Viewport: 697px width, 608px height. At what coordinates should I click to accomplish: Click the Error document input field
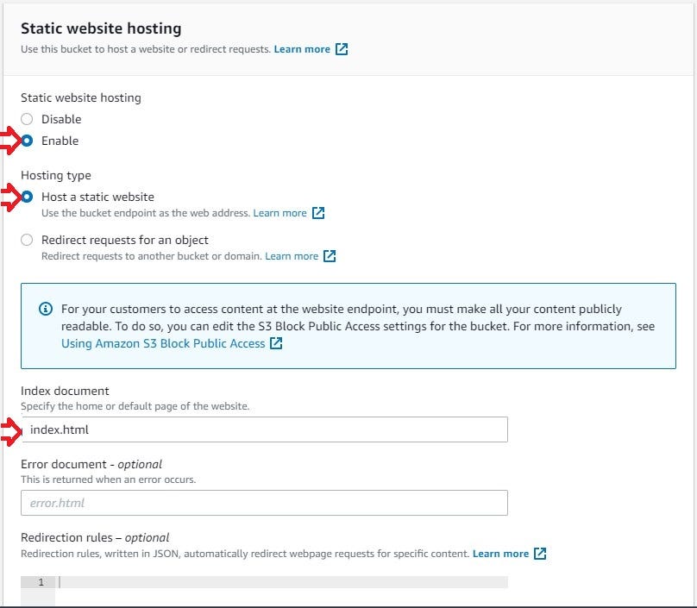click(264, 503)
